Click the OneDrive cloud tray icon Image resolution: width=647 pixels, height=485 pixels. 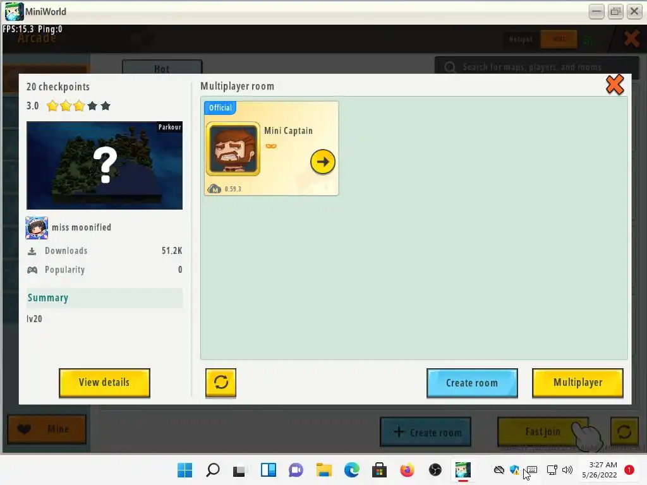(499, 470)
